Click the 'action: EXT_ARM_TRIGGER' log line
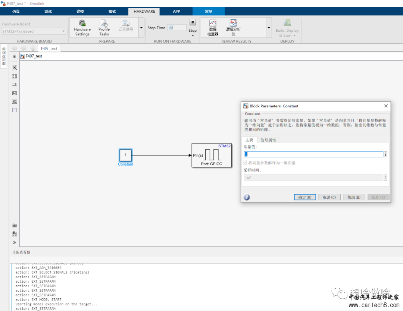This screenshot has width=403, height=311. point(38,268)
